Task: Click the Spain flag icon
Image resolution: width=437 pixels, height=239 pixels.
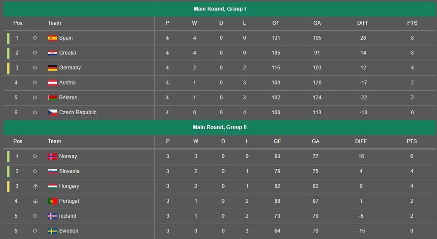Action: (x=52, y=38)
